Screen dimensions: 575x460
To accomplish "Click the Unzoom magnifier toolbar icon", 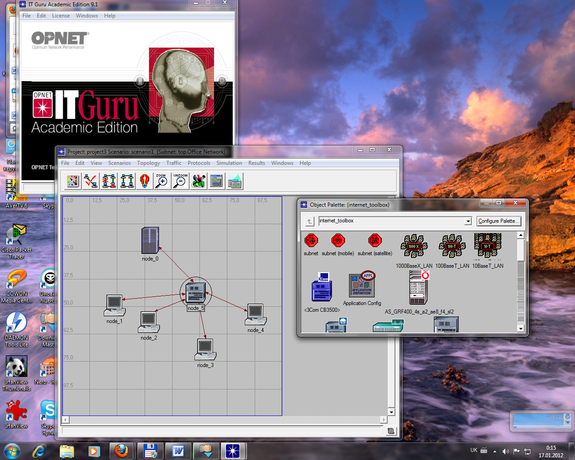I will click(x=180, y=181).
